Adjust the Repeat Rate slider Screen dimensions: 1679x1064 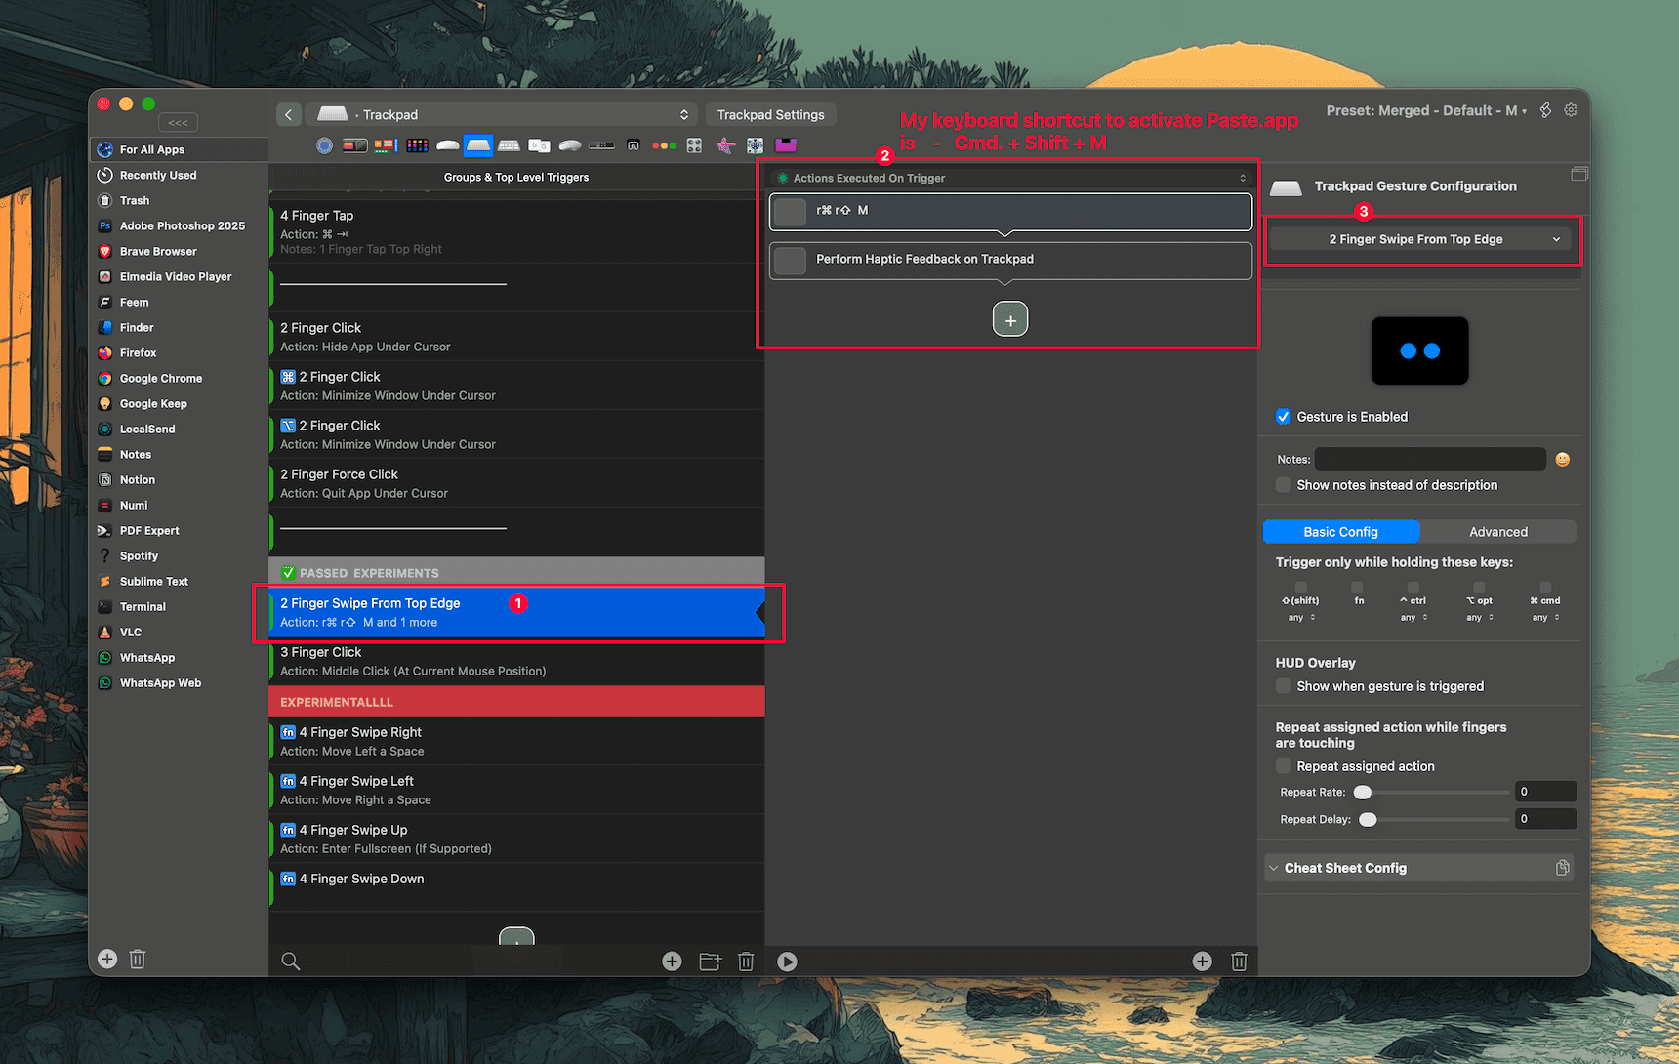coord(1431,792)
